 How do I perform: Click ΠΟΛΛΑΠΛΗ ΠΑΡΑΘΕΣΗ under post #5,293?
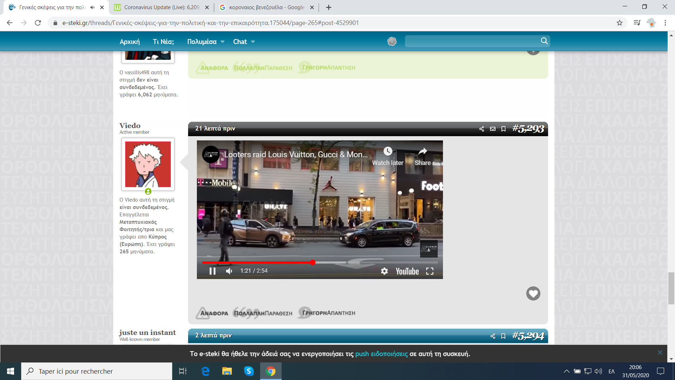(x=263, y=313)
